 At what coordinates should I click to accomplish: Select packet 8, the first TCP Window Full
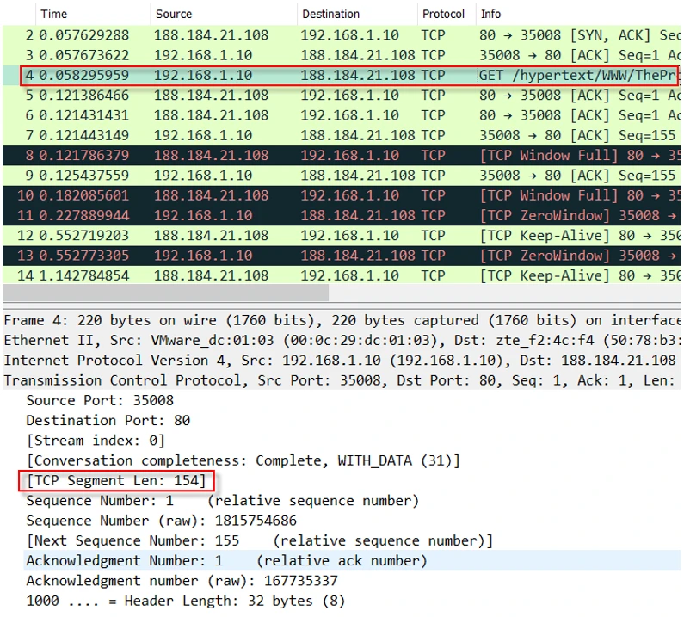(344, 156)
